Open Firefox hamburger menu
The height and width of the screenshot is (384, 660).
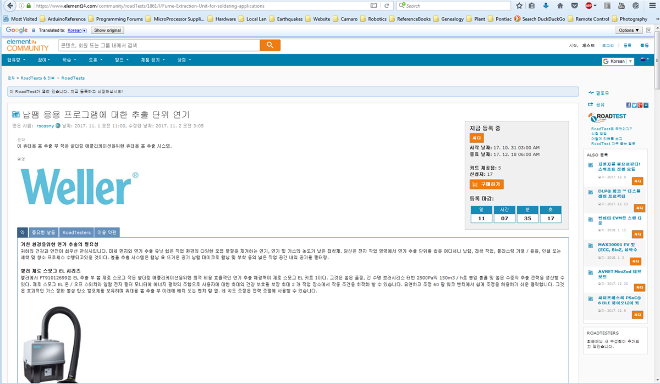(x=651, y=5)
